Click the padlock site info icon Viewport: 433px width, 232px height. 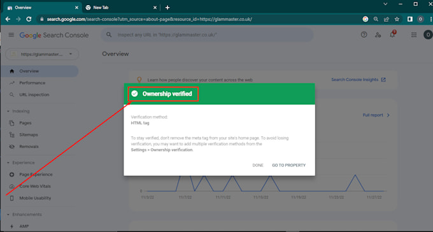pos(42,19)
